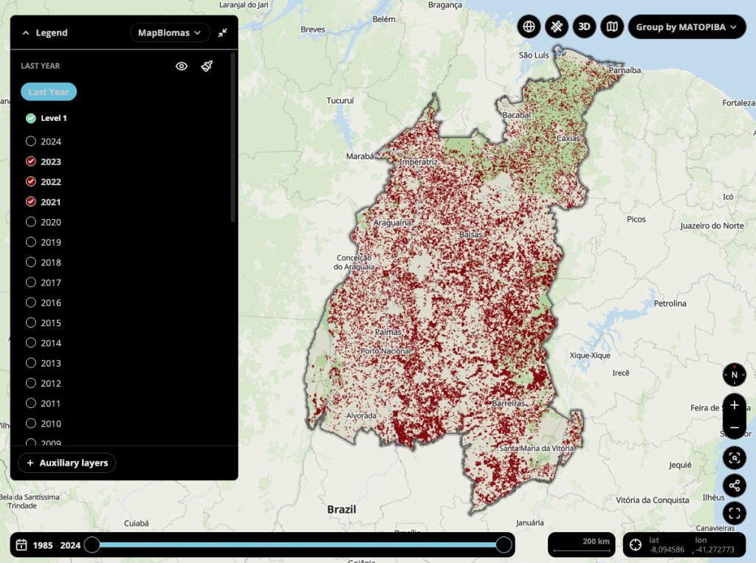Select the Last Year pill button

(x=49, y=92)
